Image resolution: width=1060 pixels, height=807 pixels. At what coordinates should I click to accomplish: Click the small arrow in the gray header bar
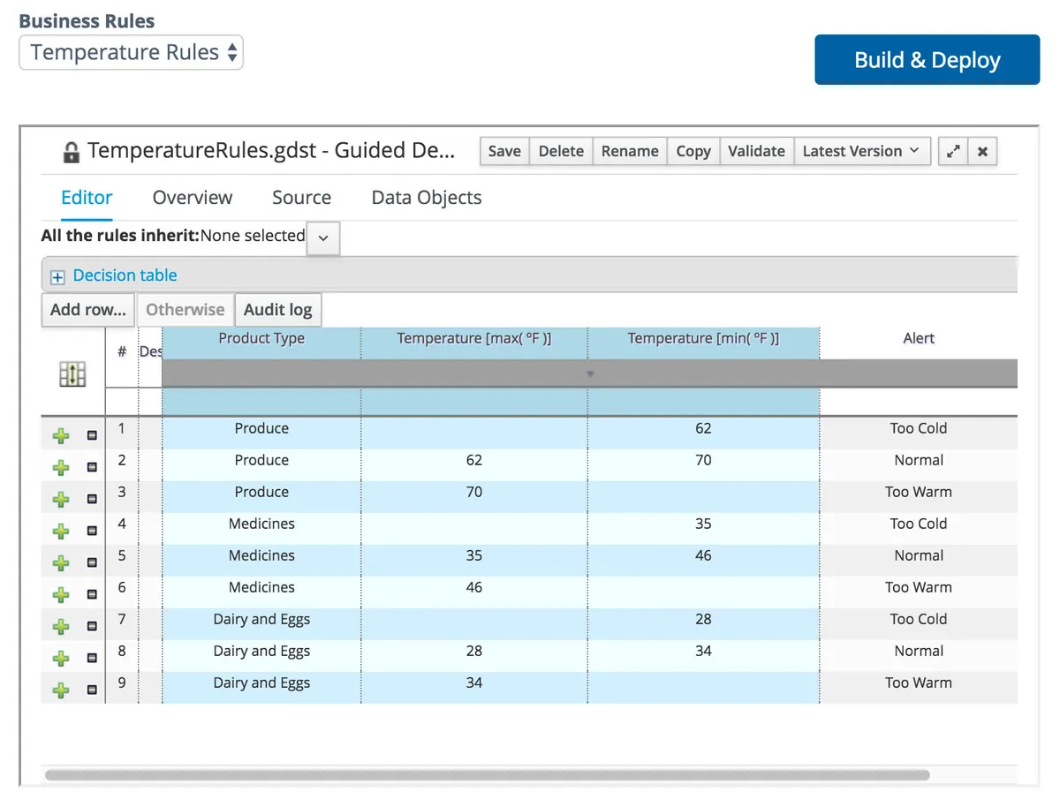click(x=590, y=373)
